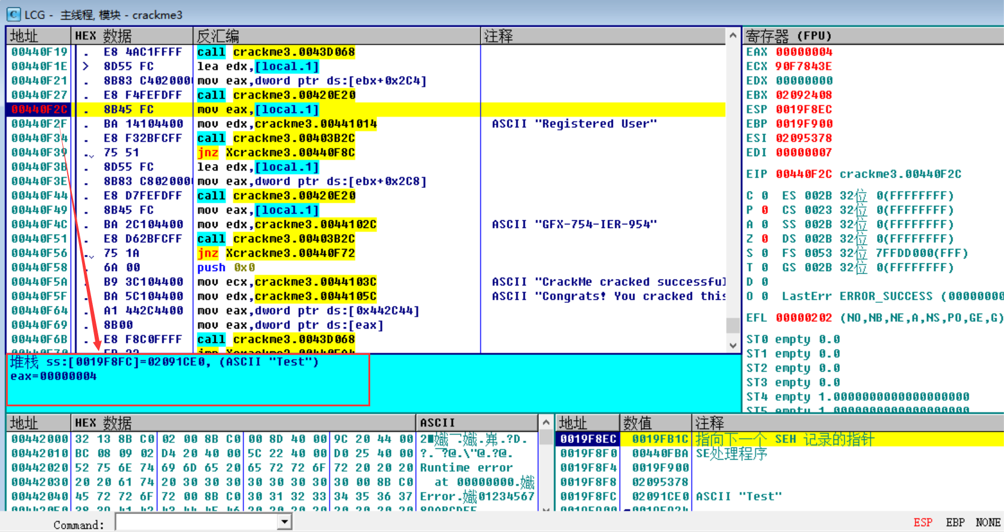Click the 堆栈 ss:[0019F8FC] info line
This screenshot has height=532, width=1004.
(164, 361)
